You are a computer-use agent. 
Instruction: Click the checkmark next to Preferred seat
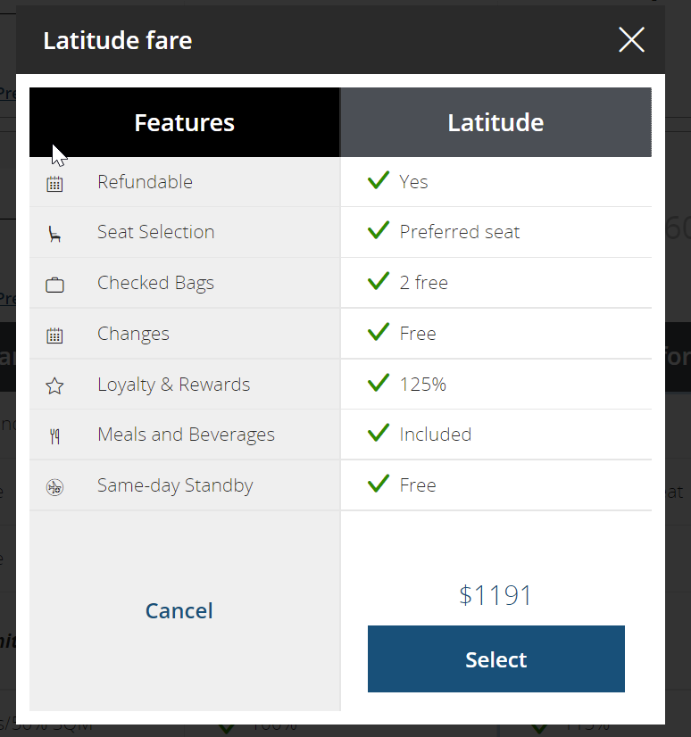tap(379, 230)
